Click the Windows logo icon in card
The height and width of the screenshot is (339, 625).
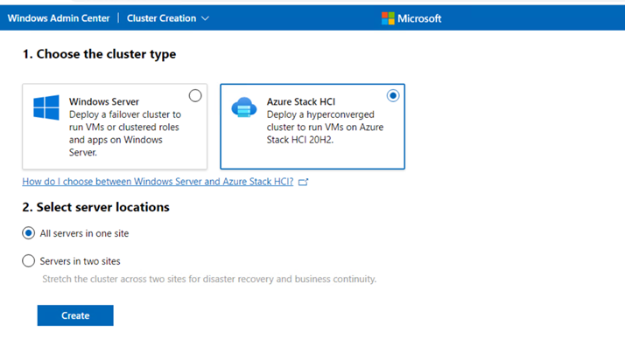(x=46, y=107)
